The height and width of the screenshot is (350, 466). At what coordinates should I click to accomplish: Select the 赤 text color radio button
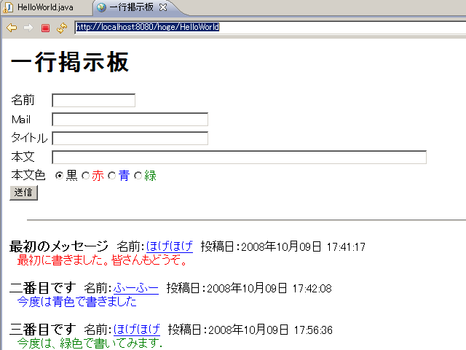click(86, 176)
